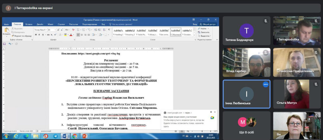Screen dimensions: 323x140
Task: Click the bulleted list icon
Action: pyautogui.click(x=78, y=30)
